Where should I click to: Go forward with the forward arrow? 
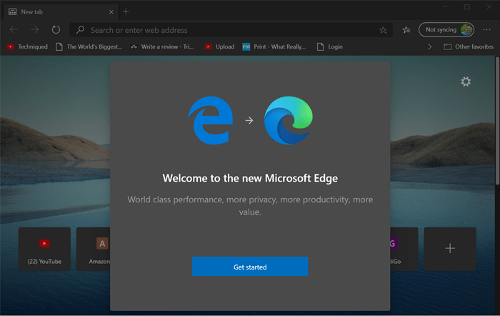(x=34, y=30)
